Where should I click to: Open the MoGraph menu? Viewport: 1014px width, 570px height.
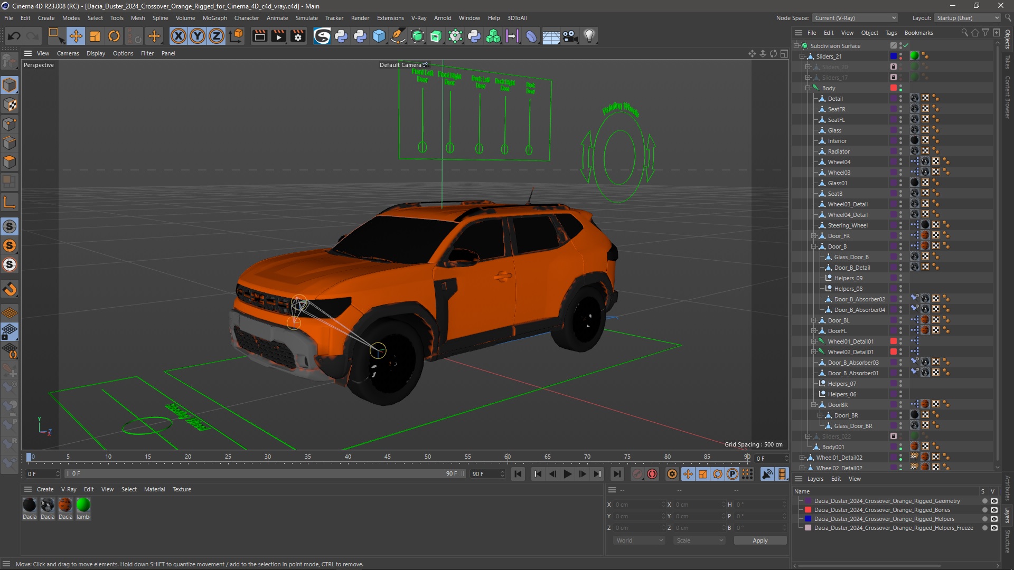pyautogui.click(x=214, y=18)
